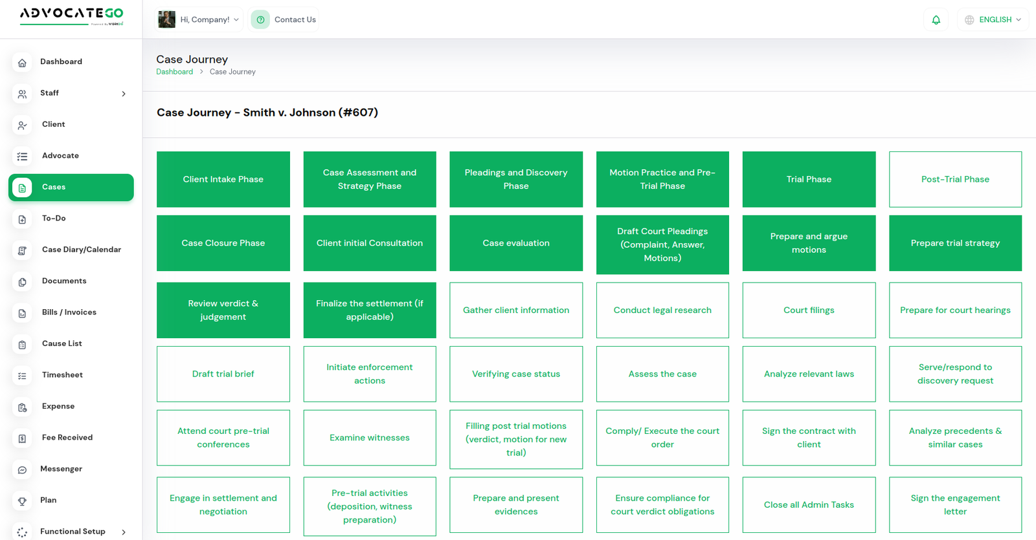The image size is (1036, 540).
Task: Click the Dashboard breadcrumb link
Action: (x=174, y=72)
